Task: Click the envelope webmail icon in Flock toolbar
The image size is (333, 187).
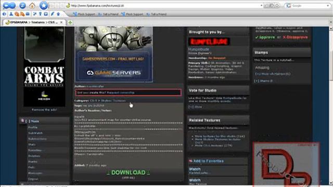Action: [x=28, y=14]
